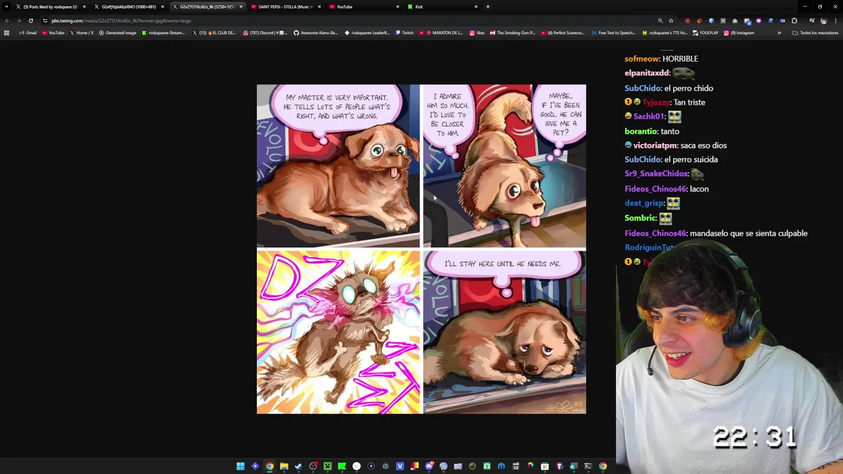
Task: Open the rodsquaree Stream bookmark
Action: [x=164, y=33]
